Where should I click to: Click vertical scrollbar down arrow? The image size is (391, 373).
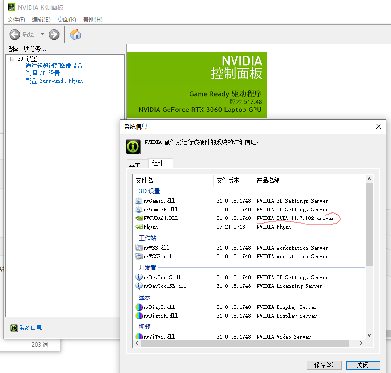point(370,335)
